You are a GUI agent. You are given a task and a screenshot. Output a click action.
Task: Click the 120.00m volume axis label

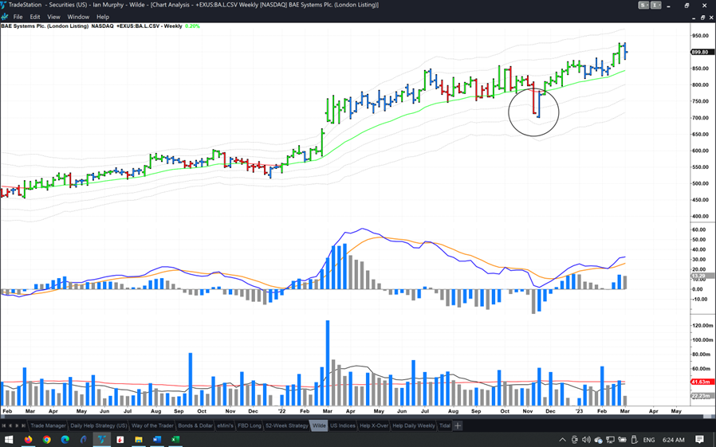[x=702, y=325]
